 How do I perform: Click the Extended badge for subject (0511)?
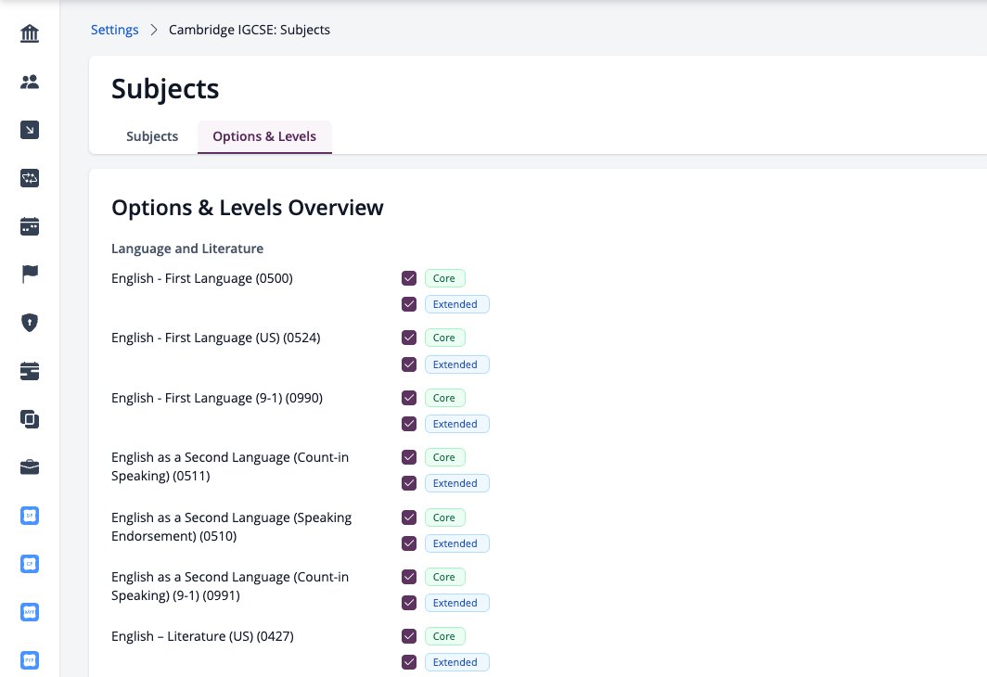click(456, 483)
